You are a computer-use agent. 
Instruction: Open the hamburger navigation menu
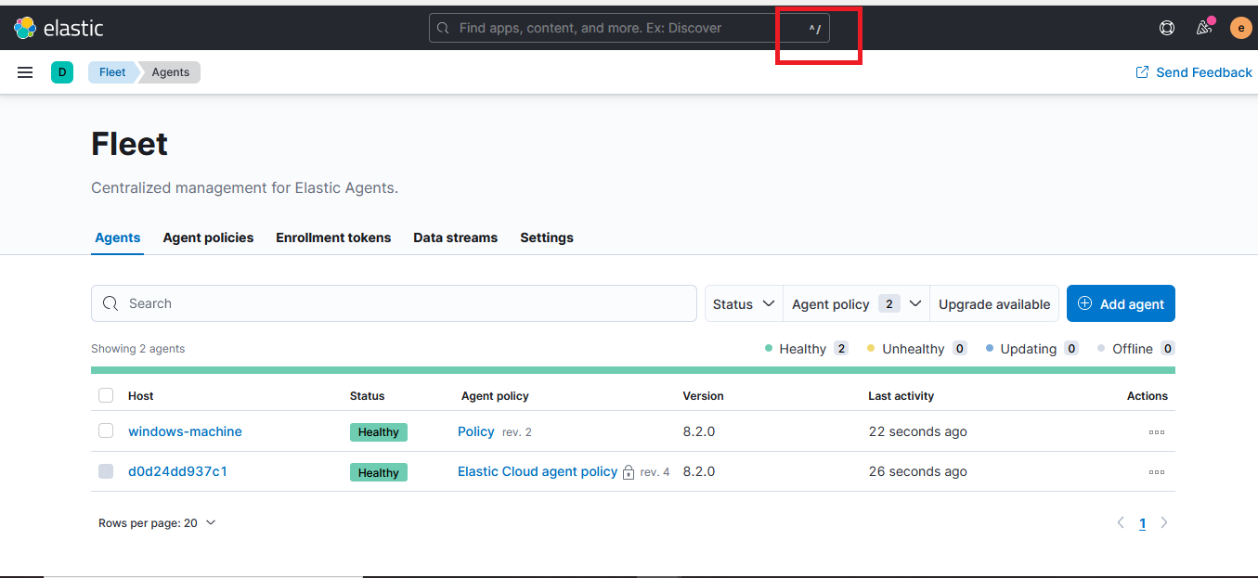click(25, 72)
